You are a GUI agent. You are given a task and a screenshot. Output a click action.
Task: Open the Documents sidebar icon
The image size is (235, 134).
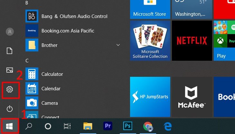[10, 51]
